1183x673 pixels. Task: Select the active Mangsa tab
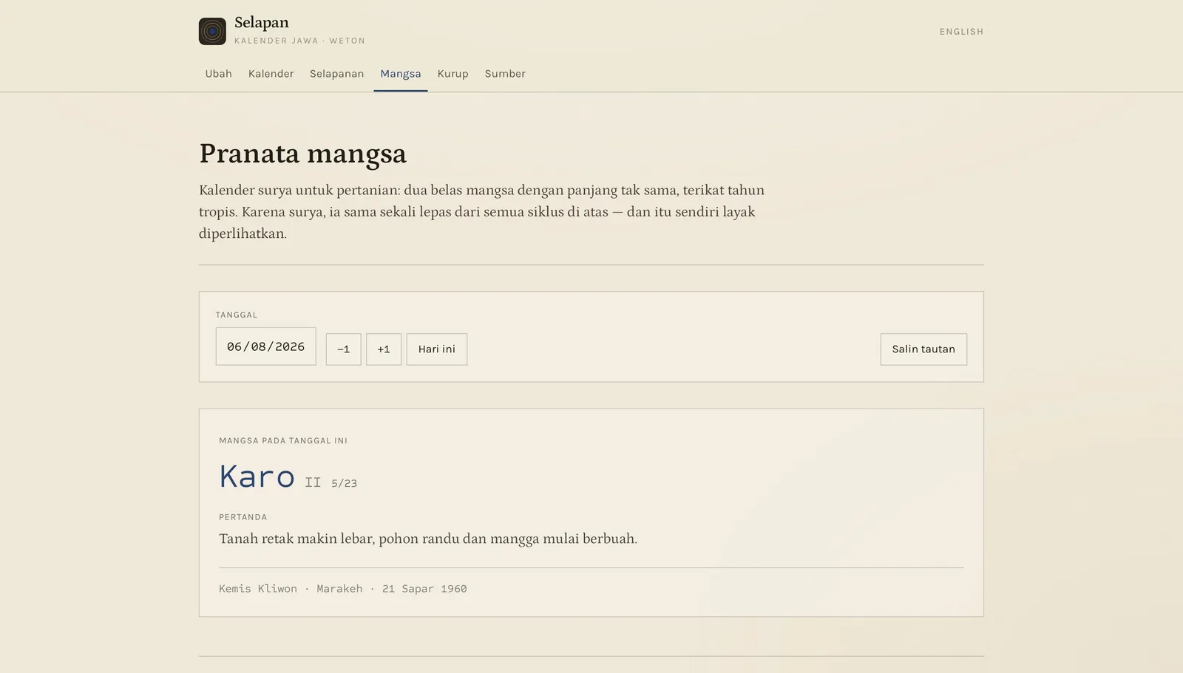(401, 74)
